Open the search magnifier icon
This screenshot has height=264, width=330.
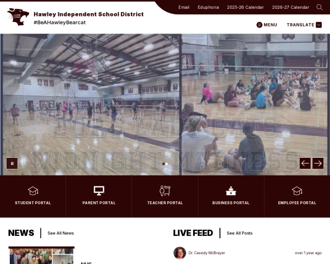[319, 7]
